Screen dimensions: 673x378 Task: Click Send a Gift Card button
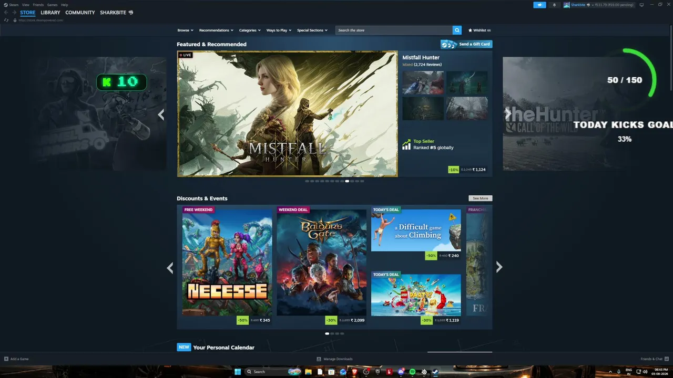466,44
